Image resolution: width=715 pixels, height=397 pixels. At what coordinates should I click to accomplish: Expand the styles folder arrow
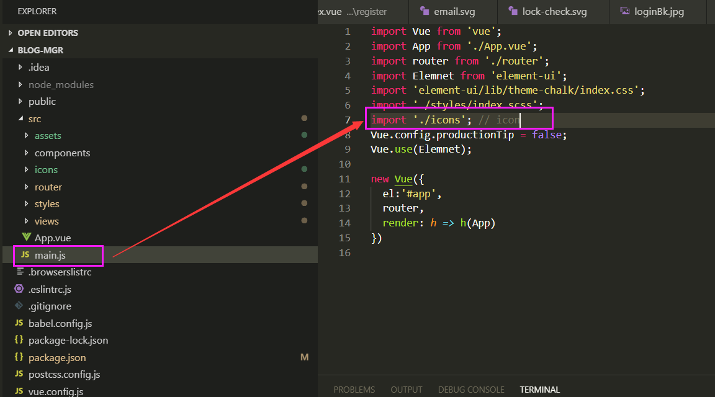tap(27, 203)
